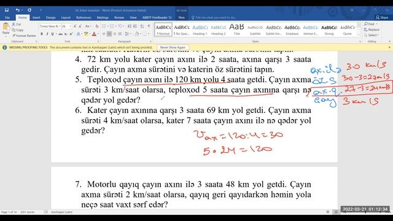Open the View tab

click(x=133, y=18)
